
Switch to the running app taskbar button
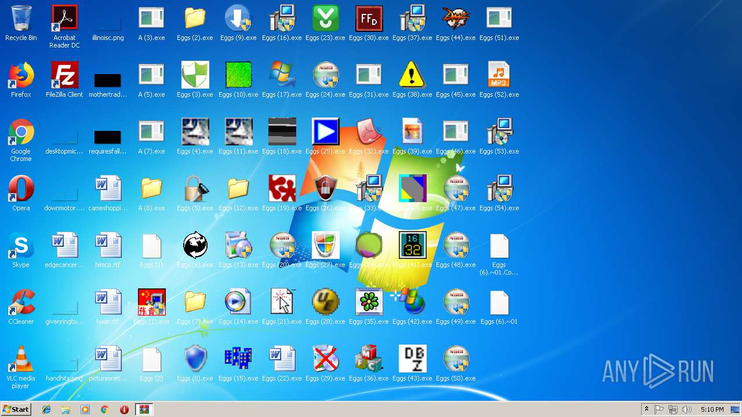coord(144,409)
